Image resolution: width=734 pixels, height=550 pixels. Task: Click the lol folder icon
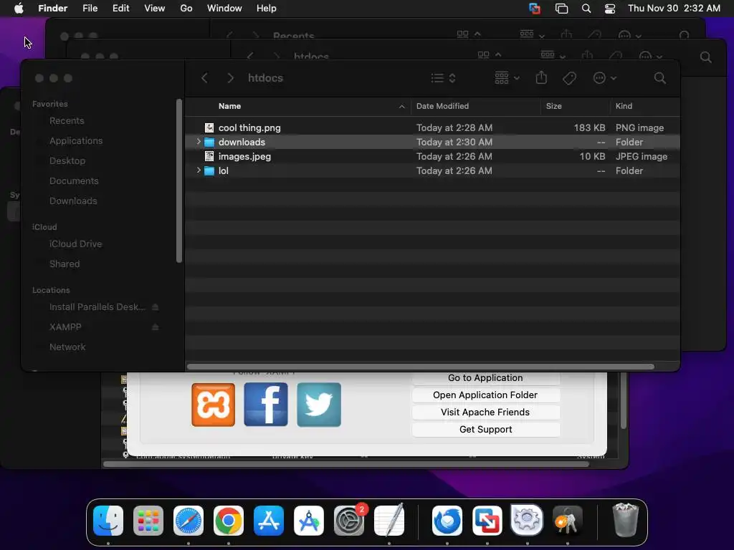(x=209, y=170)
